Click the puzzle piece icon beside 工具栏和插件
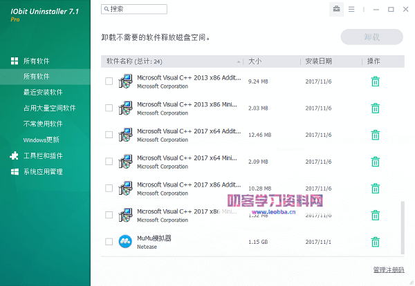The width and height of the screenshot is (415, 286). coord(14,155)
